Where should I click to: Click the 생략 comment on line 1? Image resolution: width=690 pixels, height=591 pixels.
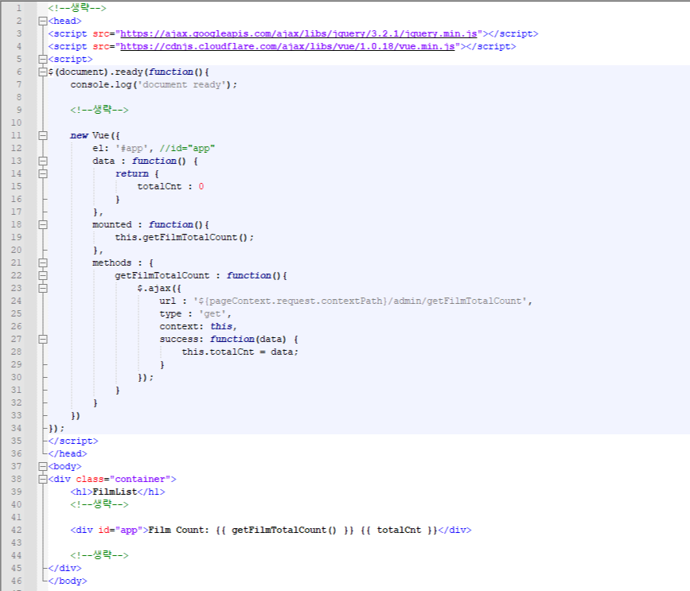(77, 8)
